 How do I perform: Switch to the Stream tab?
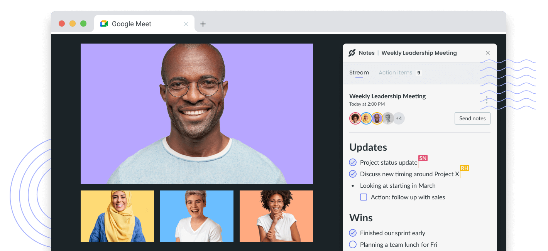(x=359, y=72)
